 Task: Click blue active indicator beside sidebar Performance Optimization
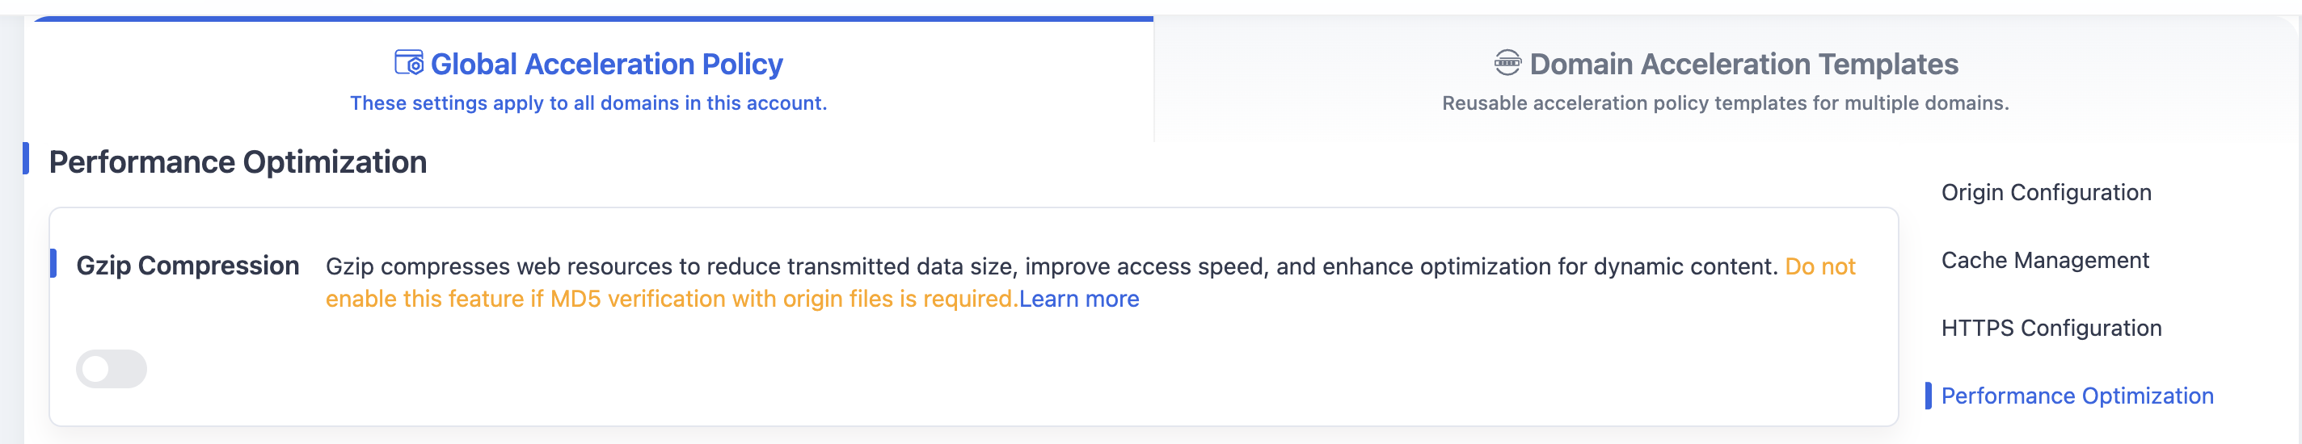click(1929, 396)
